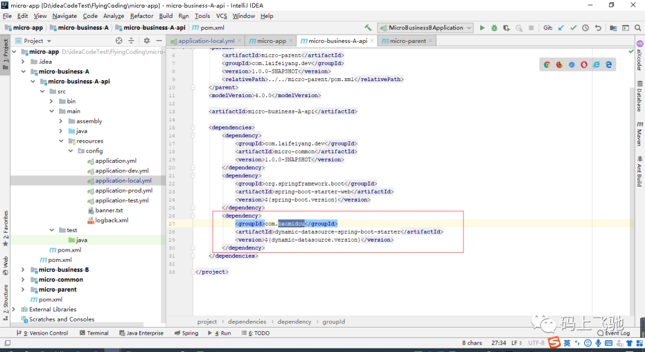
Task: Expand the micro-common module
Action: pos(23,279)
